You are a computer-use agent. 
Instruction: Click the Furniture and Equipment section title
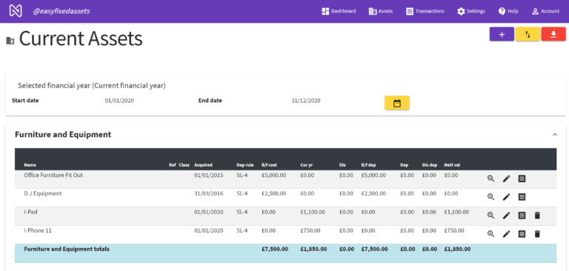[63, 135]
